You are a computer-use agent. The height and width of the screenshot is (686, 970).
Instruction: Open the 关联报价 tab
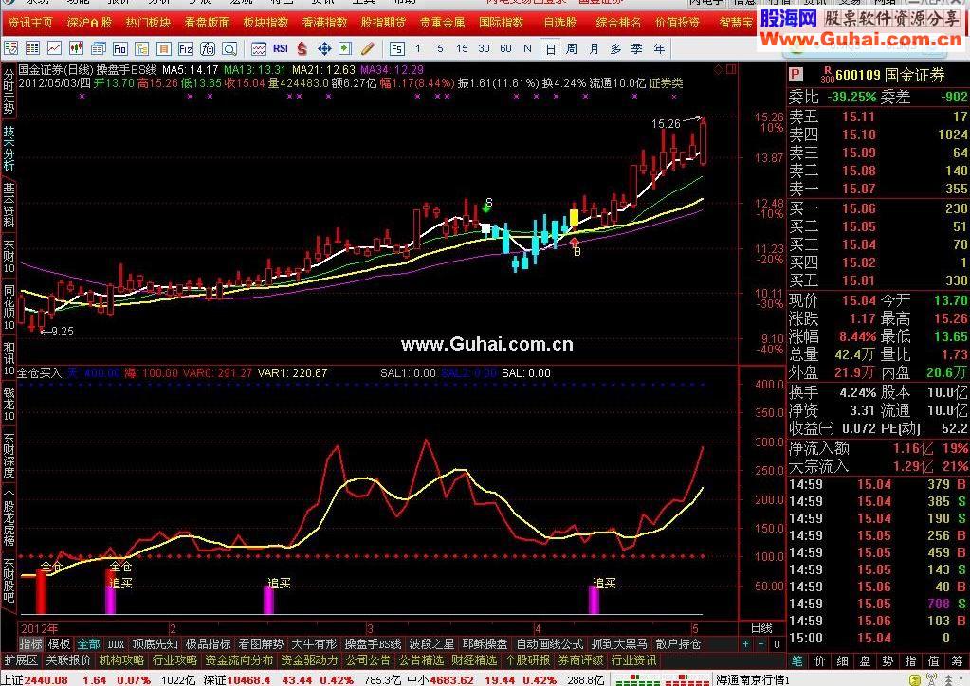pyautogui.click(x=68, y=660)
